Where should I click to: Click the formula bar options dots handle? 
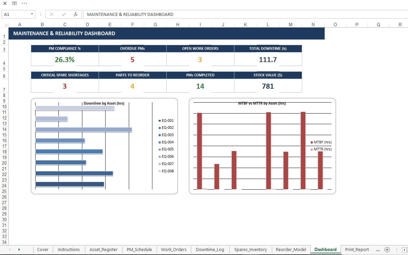pyautogui.click(x=40, y=14)
